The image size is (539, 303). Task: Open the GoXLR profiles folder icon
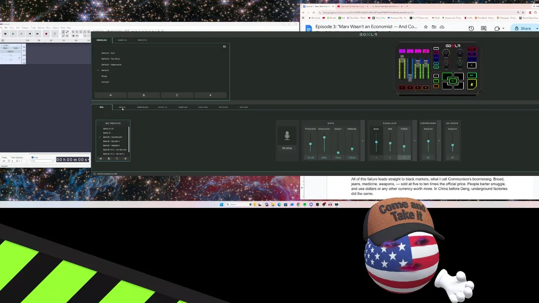click(x=224, y=46)
